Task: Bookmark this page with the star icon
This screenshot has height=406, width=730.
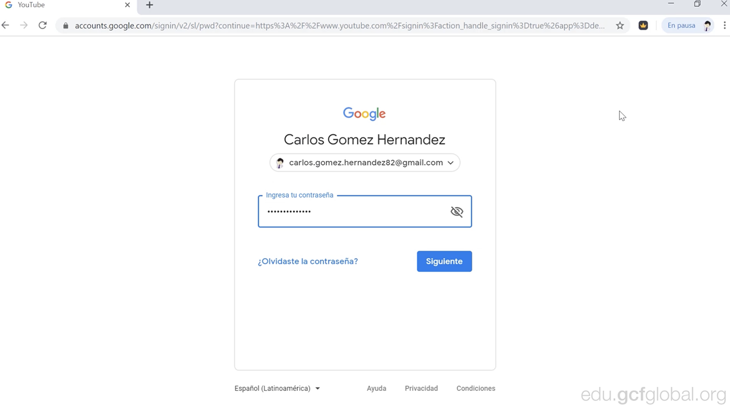Action: point(620,26)
